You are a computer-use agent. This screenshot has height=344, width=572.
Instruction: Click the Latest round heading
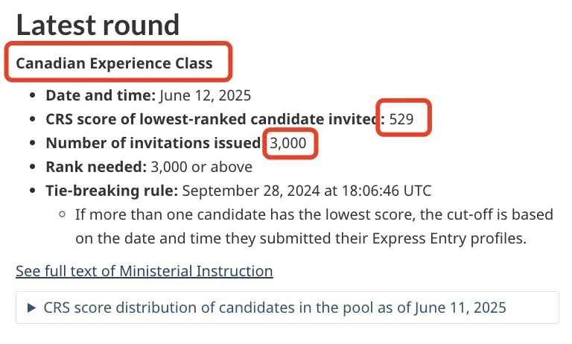tap(98, 25)
